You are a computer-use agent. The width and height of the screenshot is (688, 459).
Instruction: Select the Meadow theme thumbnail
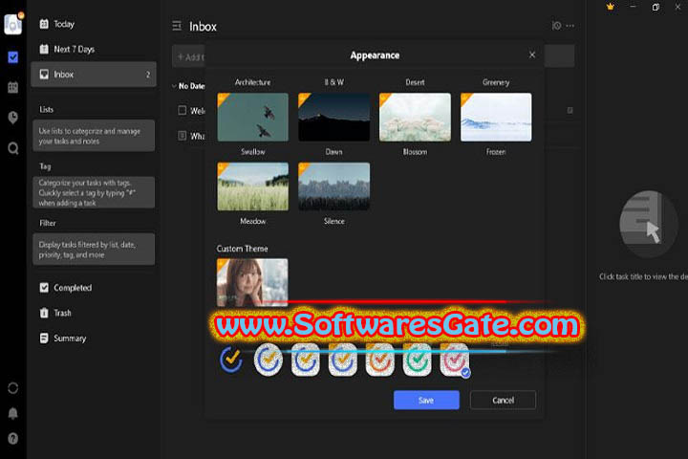[x=252, y=186]
